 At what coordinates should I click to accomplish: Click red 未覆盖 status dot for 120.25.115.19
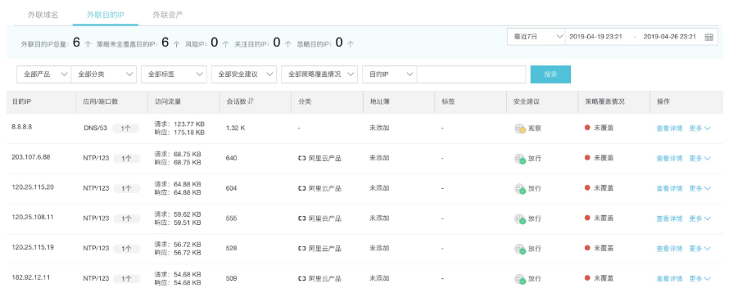tap(587, 248)
